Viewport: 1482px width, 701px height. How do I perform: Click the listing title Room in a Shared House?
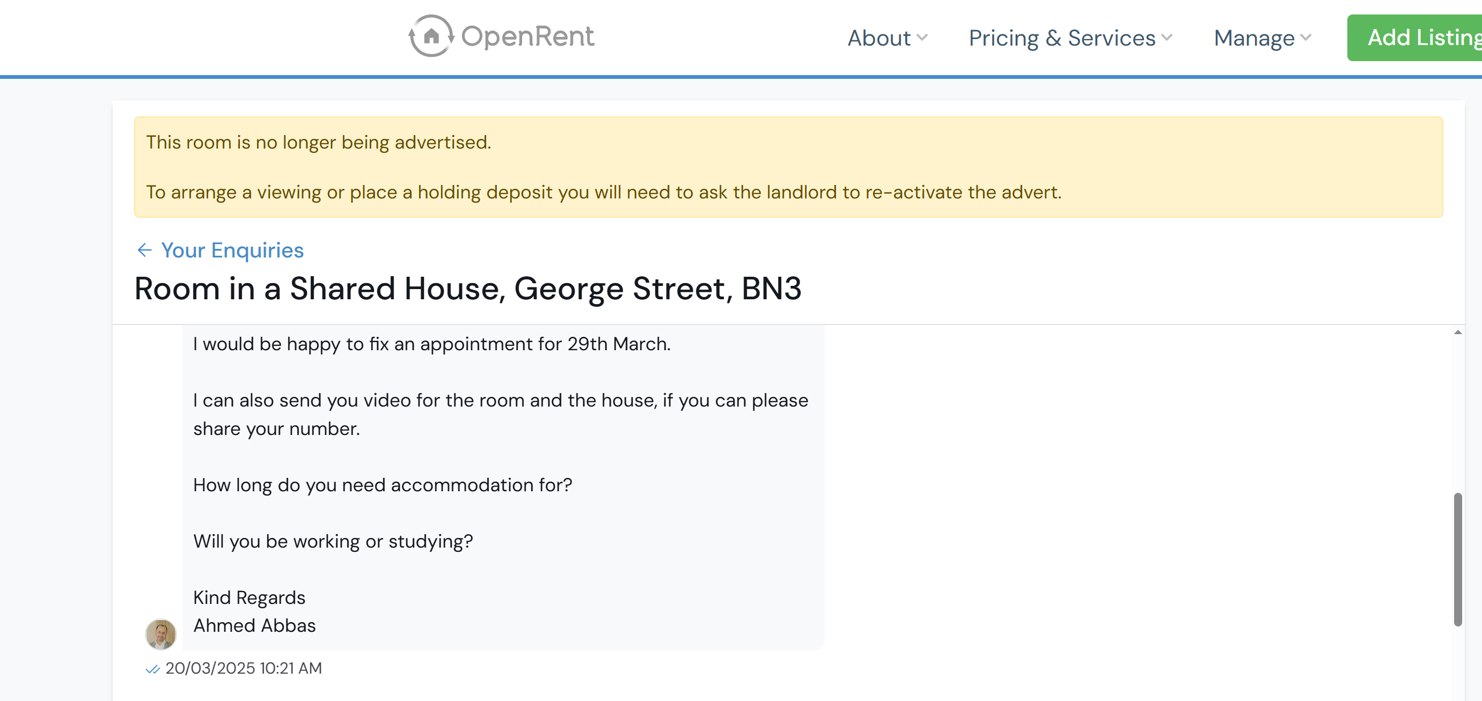click(467, 288)
